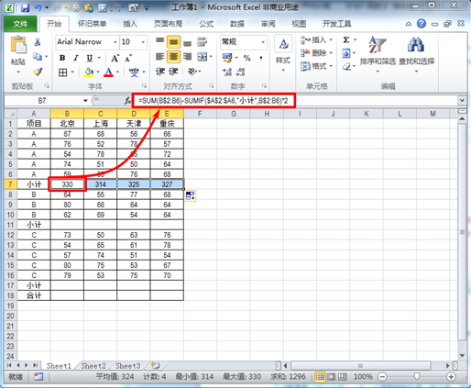This screenshot has width=471, height=389.
Task: Click the Undo arrow icon
Action: tap(38, 7)
